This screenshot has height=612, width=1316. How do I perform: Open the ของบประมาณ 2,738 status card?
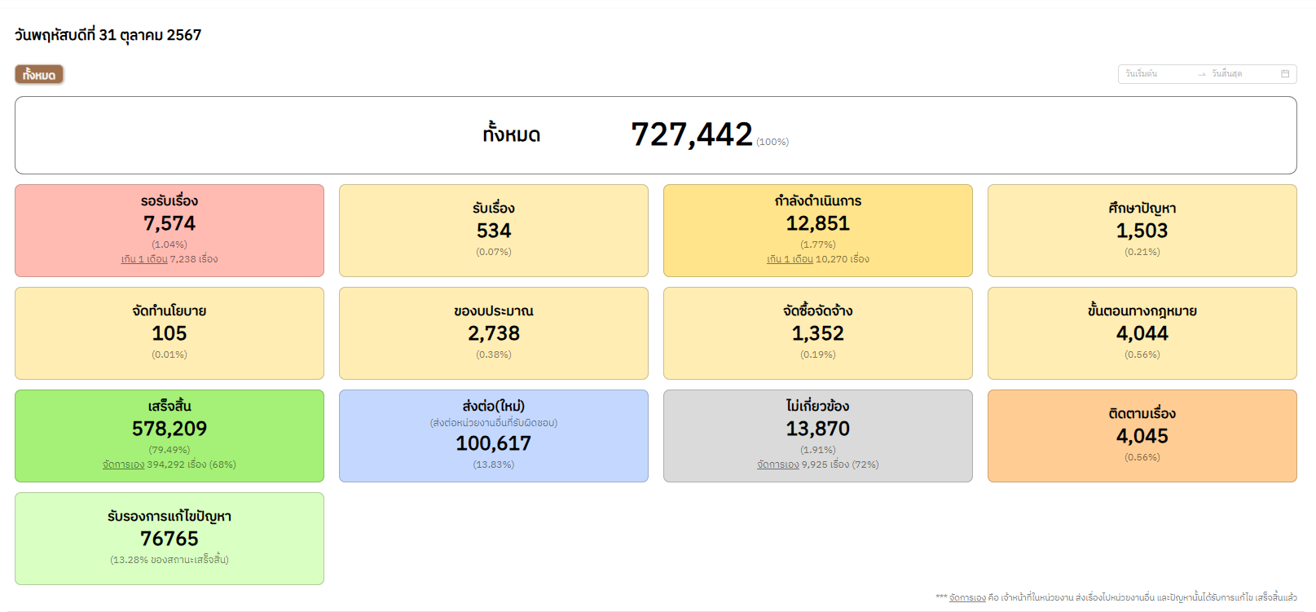[493, 333]
